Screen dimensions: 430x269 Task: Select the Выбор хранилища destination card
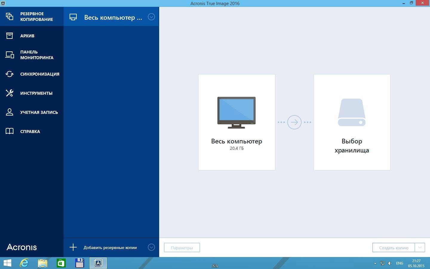click(x=352, y=122)
